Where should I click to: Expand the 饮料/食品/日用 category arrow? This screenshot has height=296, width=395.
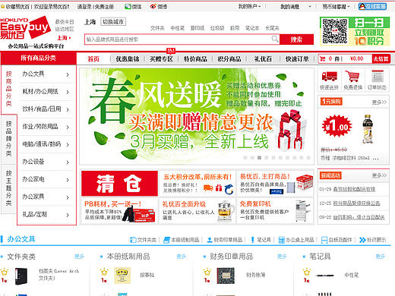(x=68, y=109)
